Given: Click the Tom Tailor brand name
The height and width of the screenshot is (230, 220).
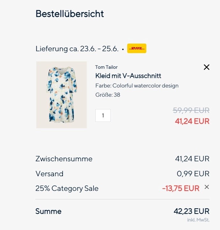Looking at the screenshot, I should pos(106,67).
